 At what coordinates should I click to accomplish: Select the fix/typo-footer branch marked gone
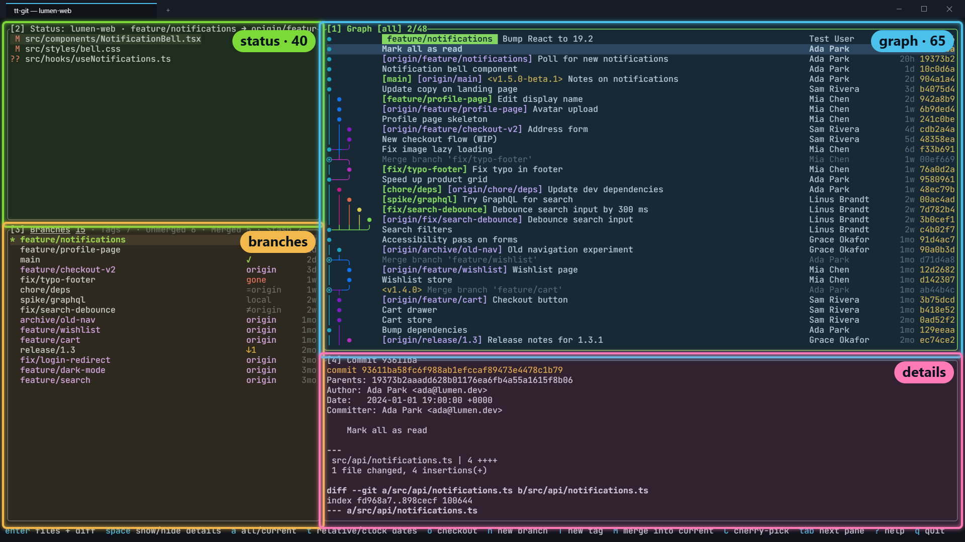(x=163, y=280)
